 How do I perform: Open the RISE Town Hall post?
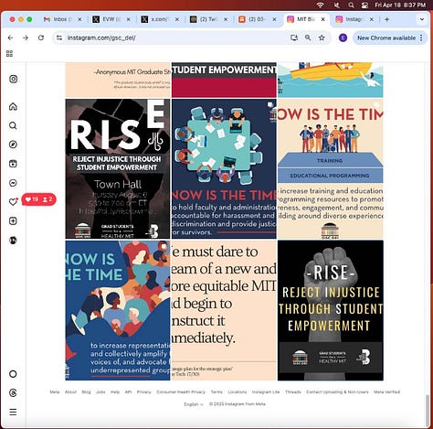(x=118, y=168)
